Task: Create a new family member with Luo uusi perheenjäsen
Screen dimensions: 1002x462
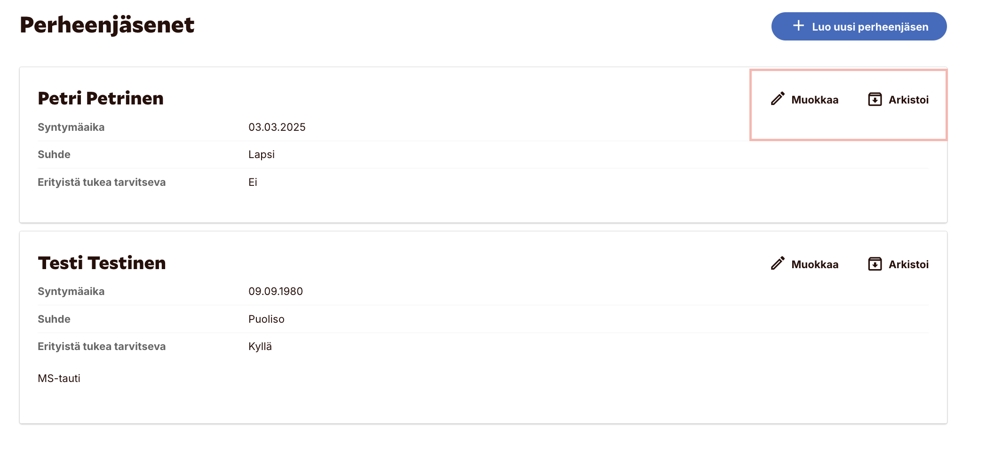Action: pos(859,26)
